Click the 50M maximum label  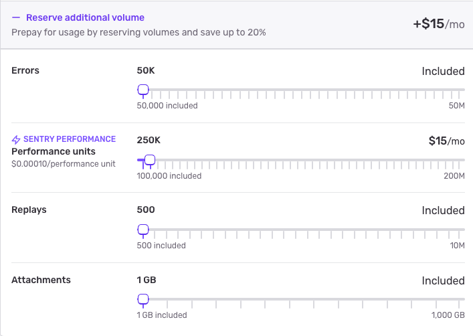point(457,106)
